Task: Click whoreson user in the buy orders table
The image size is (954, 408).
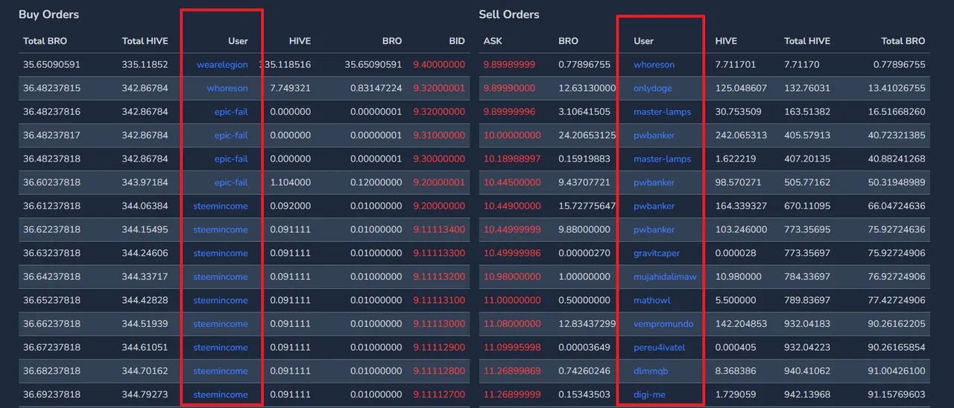Action: pyautogui.click(x=227, y=89)
